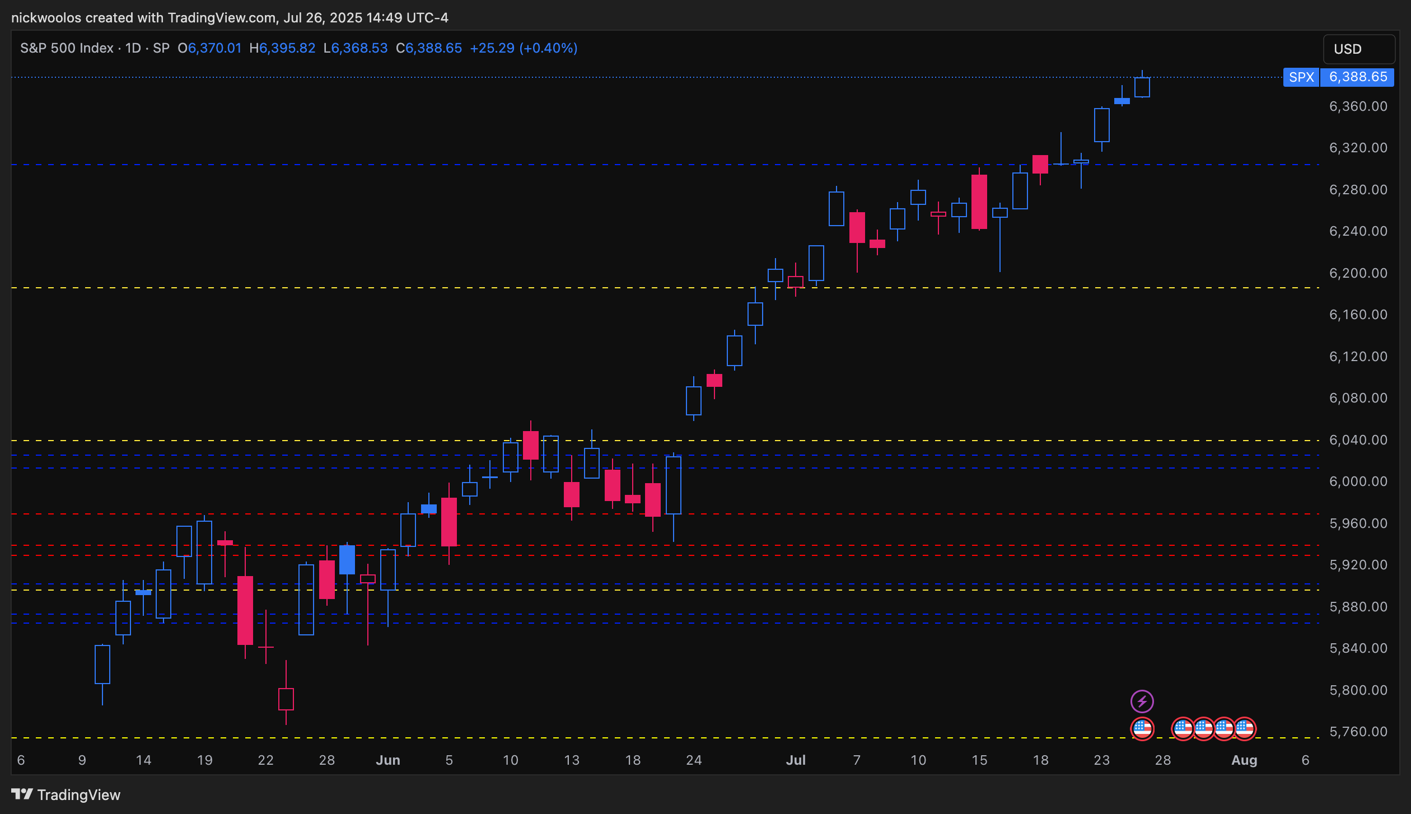Click the 1D interval in the legend
Screen dimensions: 1411x814
tap(133, 48)
